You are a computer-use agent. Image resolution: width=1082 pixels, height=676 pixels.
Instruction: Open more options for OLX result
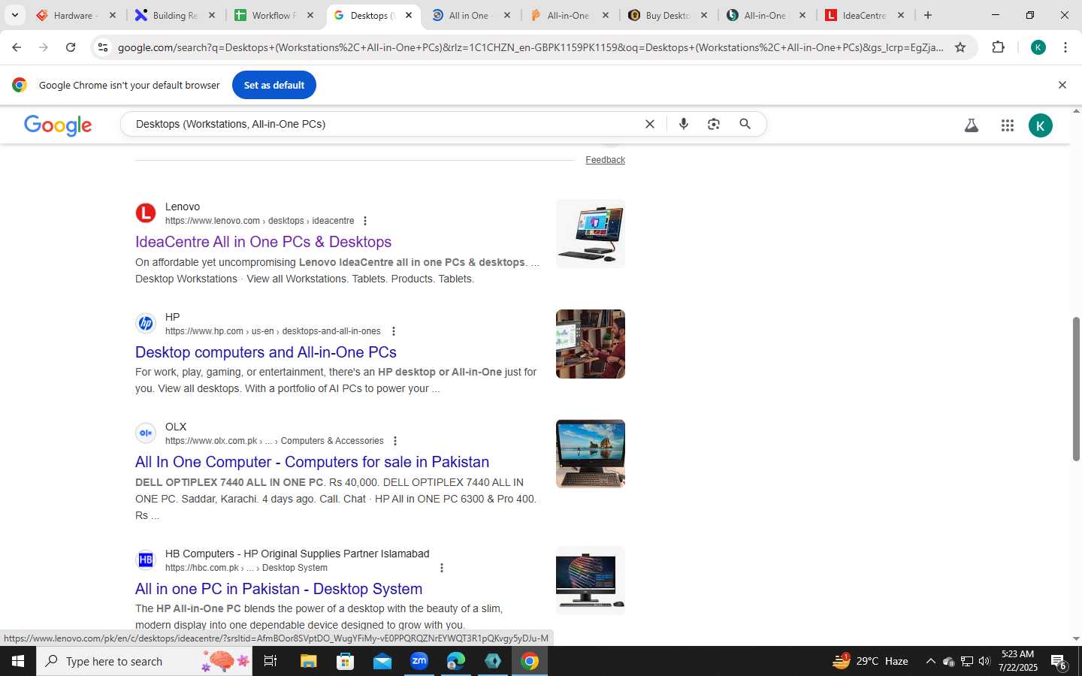(395, 441)
